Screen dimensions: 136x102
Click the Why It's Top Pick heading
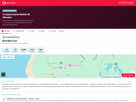(8, 81)
